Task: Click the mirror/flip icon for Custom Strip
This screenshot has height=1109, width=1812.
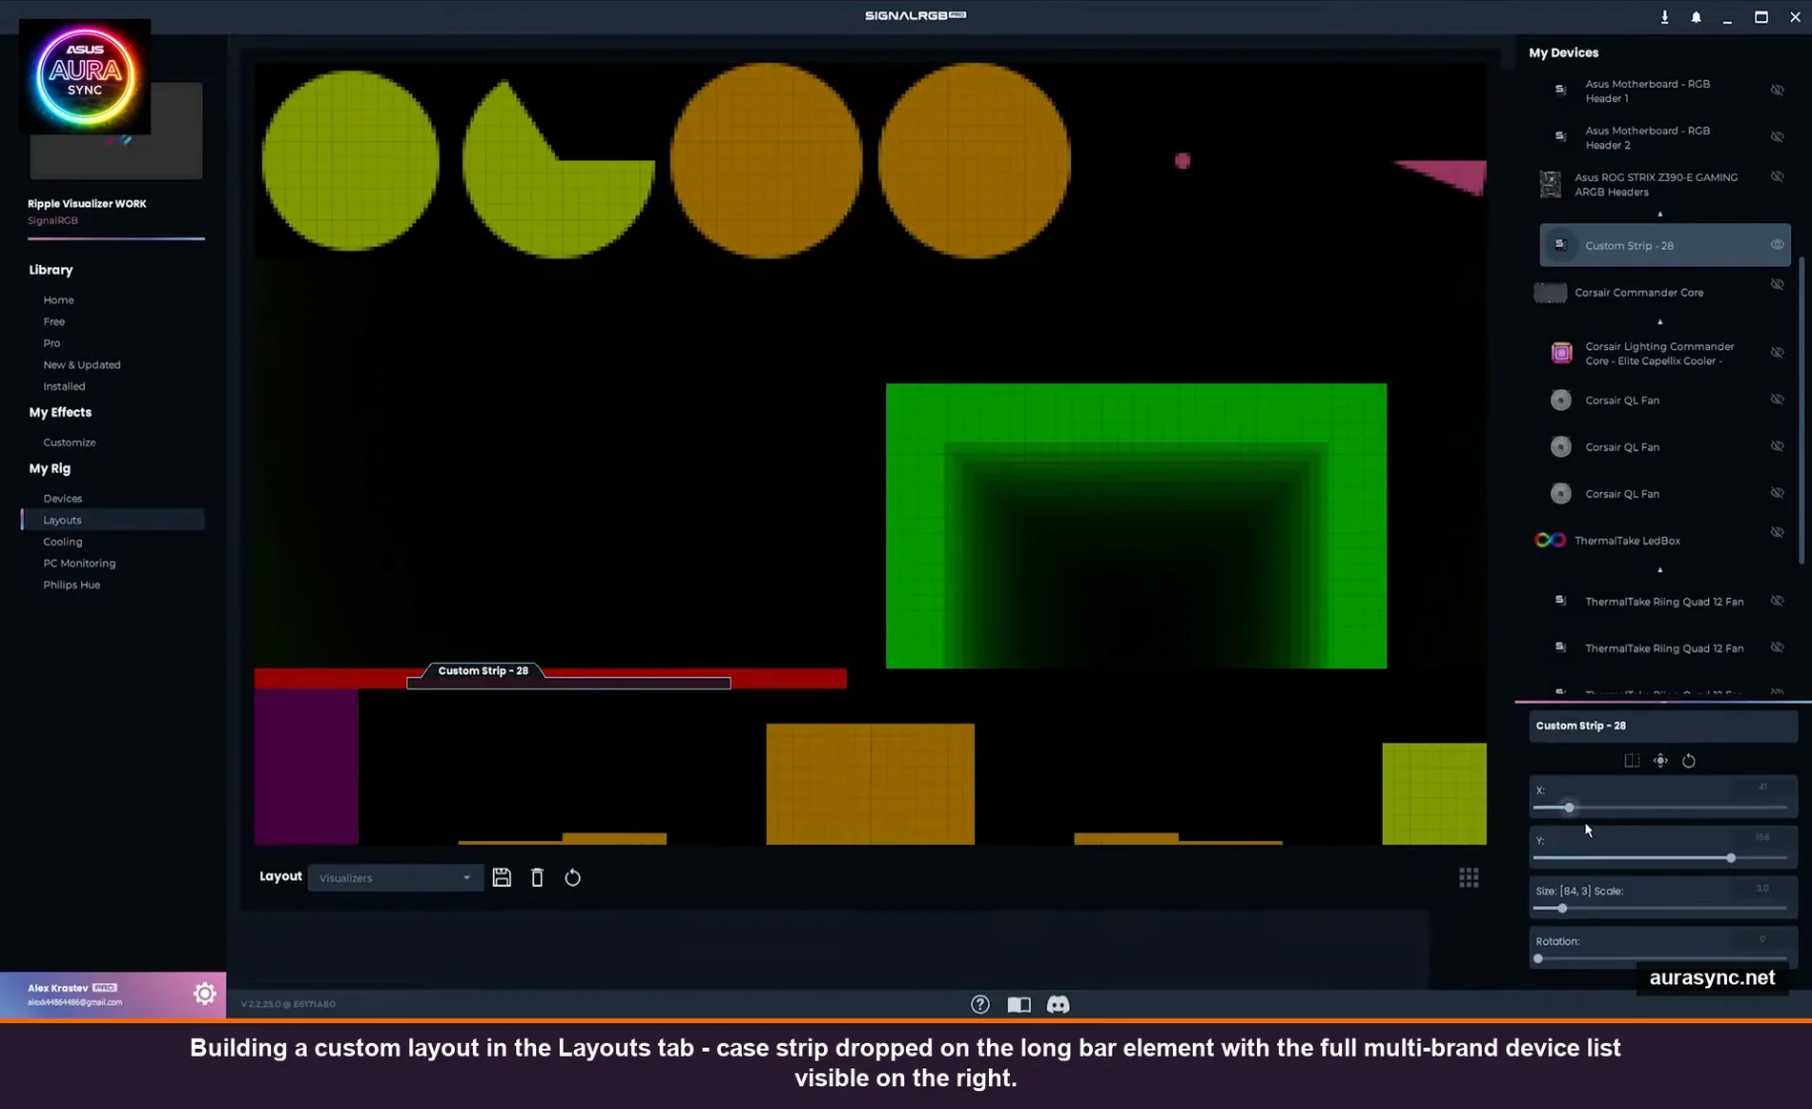Action: (x=1631, y=760)
